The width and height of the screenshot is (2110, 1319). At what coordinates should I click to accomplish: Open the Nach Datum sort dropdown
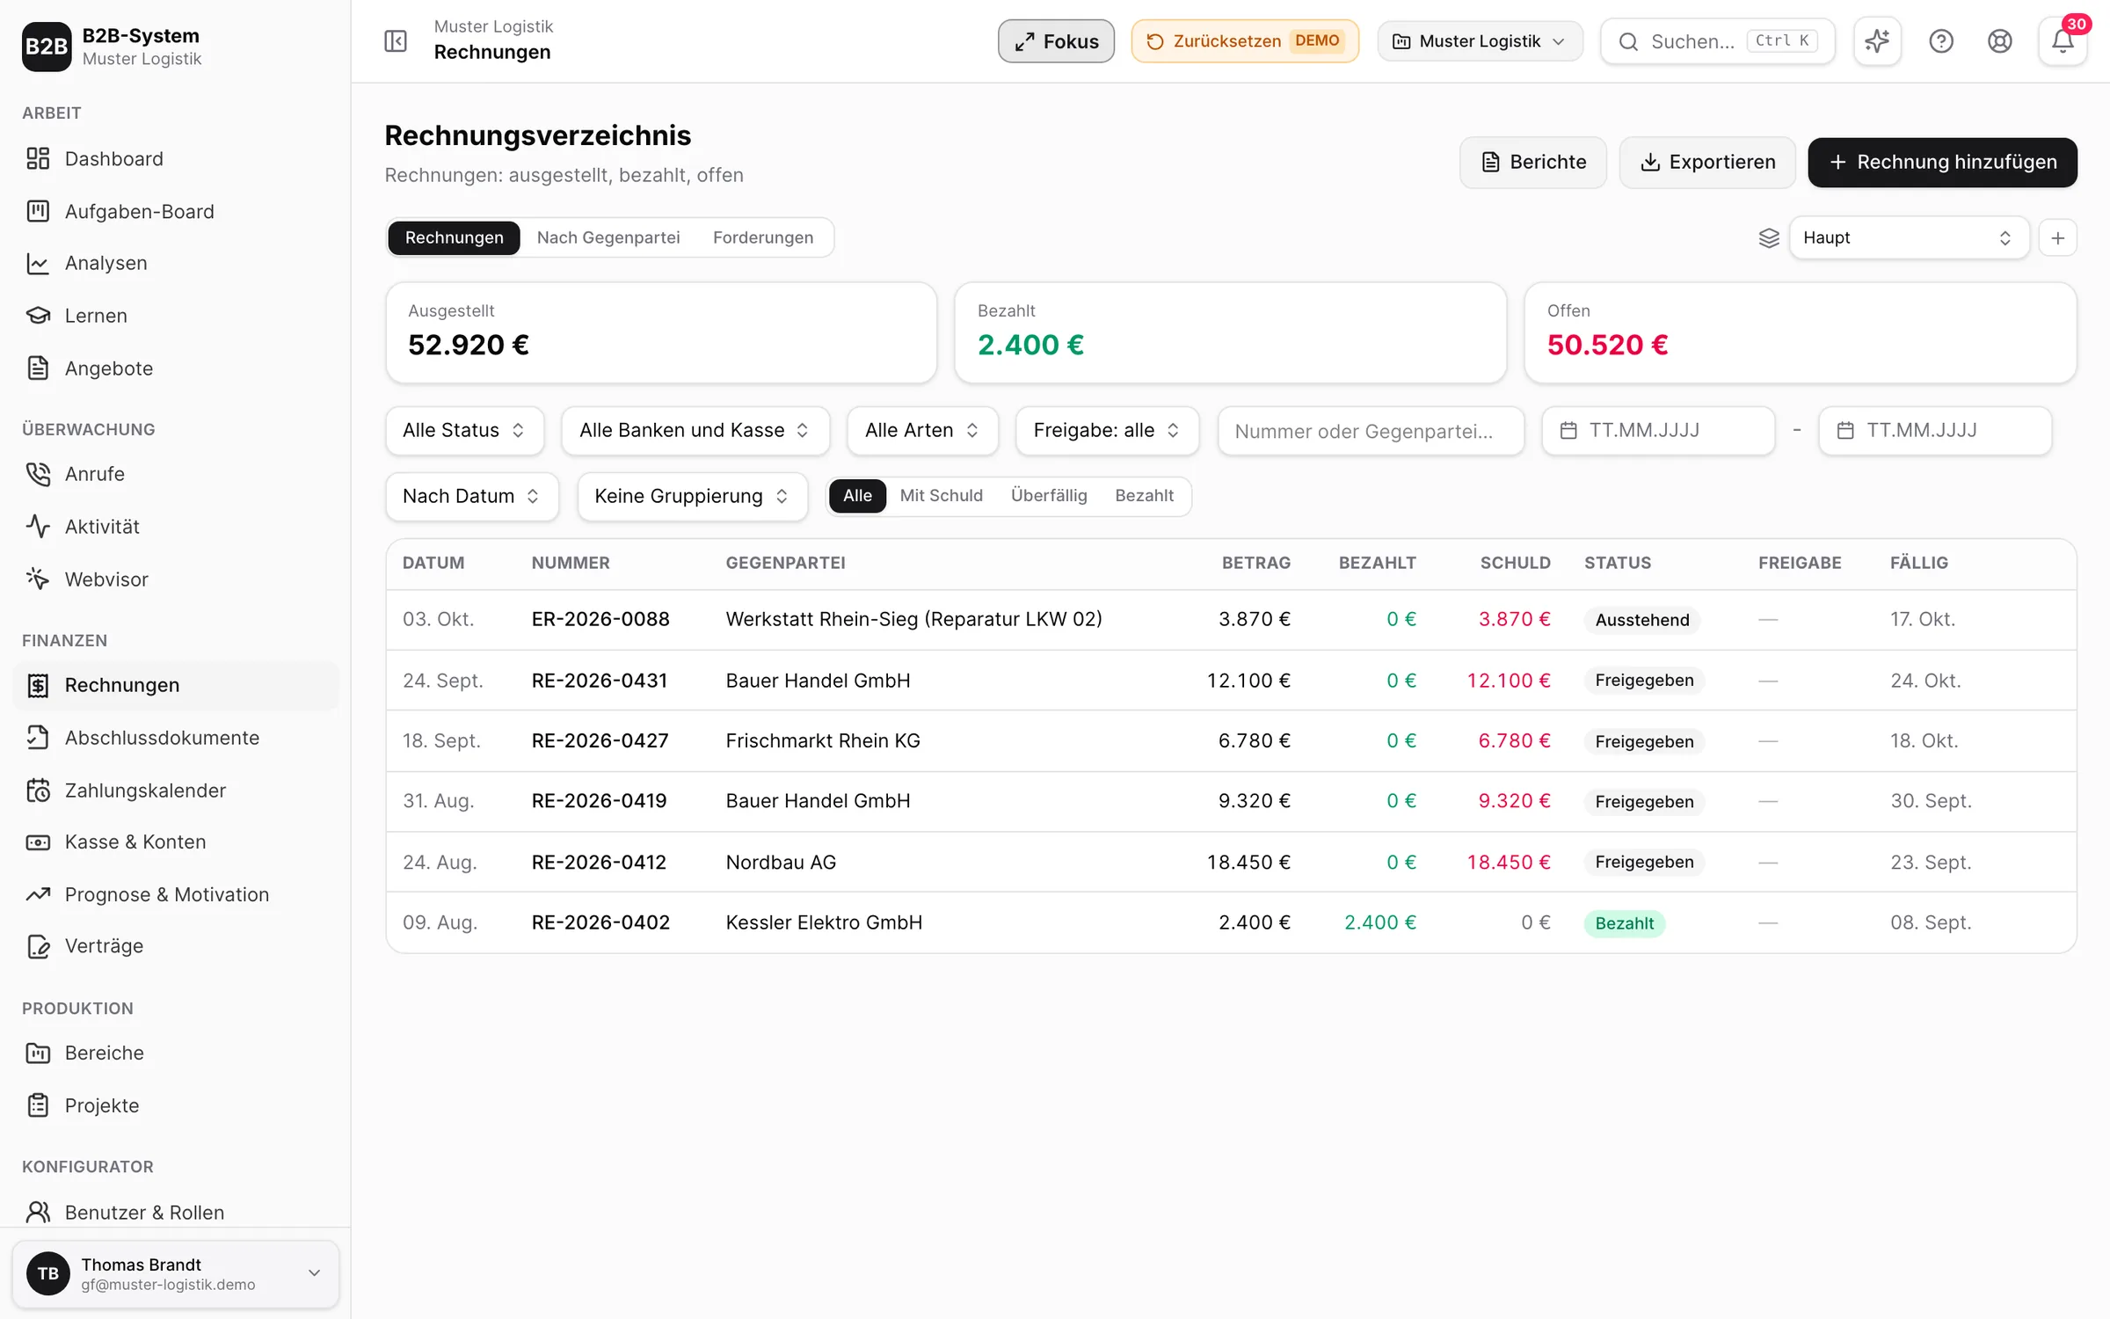[x=471, y=497]
